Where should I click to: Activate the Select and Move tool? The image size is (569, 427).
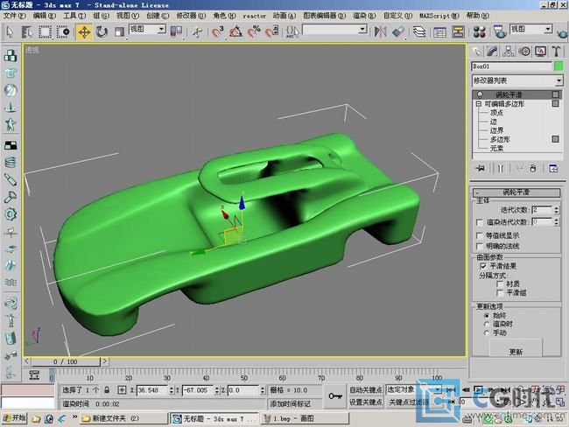[x=84, y=31]
